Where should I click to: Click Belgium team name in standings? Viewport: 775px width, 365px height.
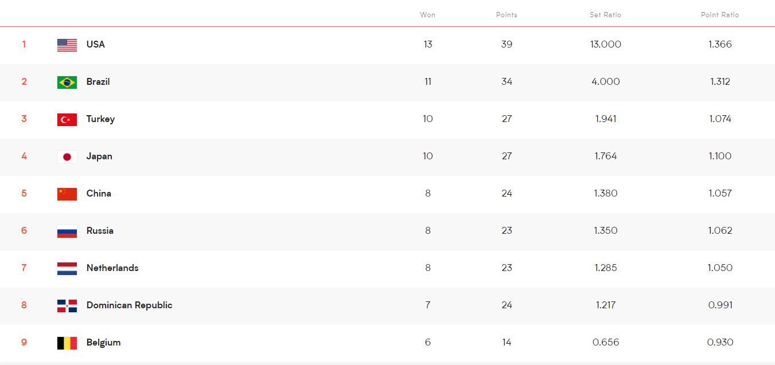(x=103, y=343)
